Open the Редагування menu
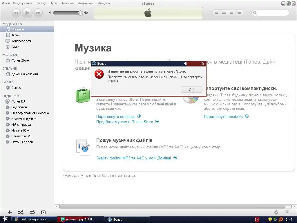Image resolution: width=297 pixels, height=223 pixels. click(x=23, y=3)
